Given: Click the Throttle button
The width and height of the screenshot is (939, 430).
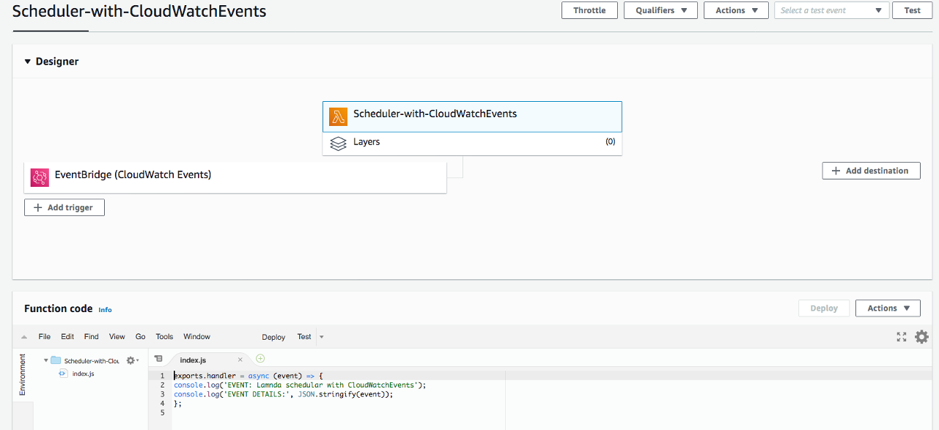Looking at the screenshot, I should tap(589, 10).
